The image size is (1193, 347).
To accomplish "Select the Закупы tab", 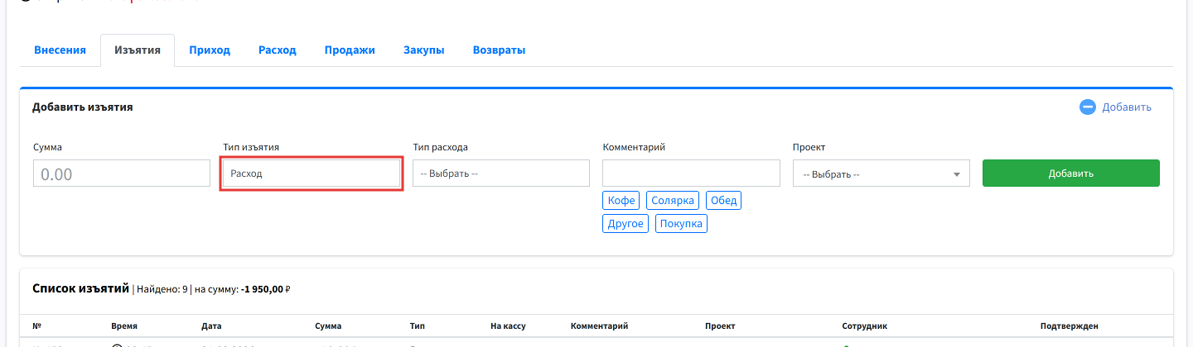I will pos(424,50).
